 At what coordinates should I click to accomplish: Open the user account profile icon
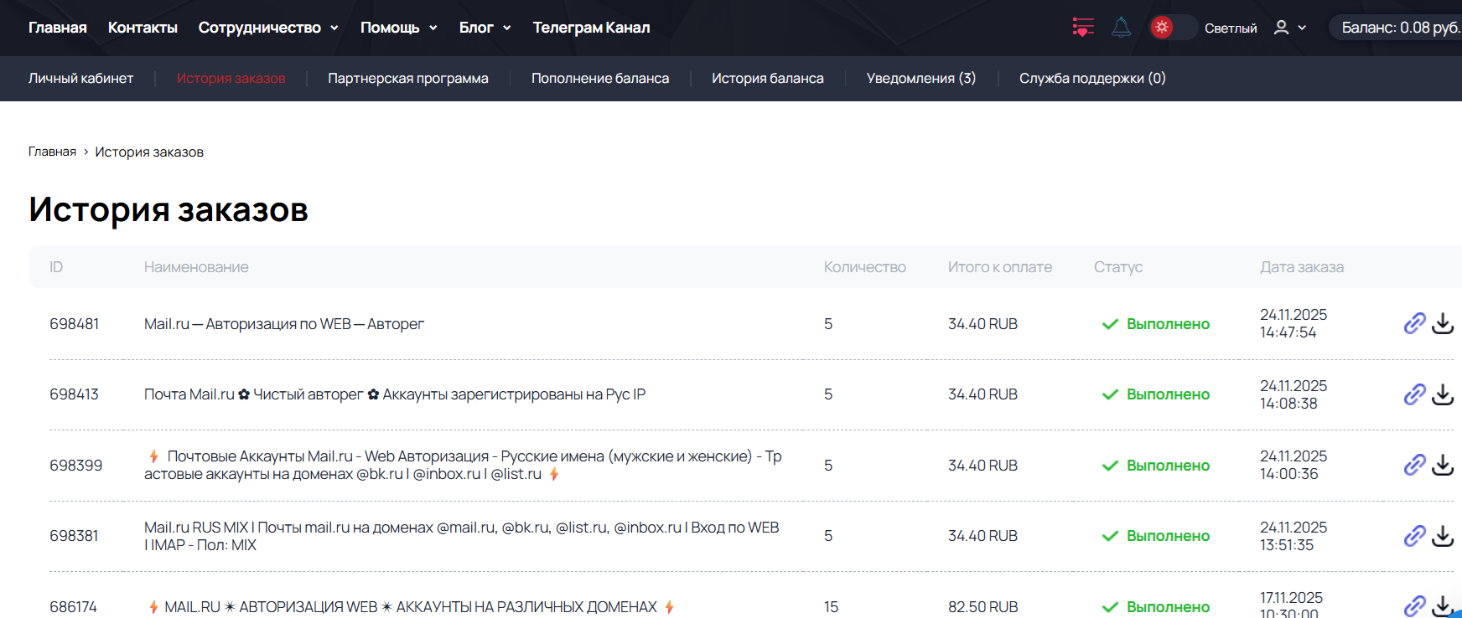pos(1281,28)
